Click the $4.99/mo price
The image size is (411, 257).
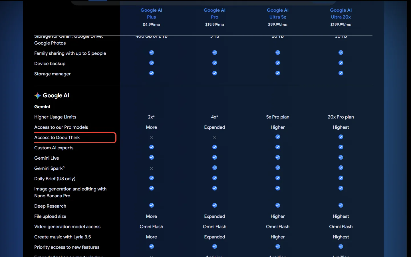coord(152,25)
